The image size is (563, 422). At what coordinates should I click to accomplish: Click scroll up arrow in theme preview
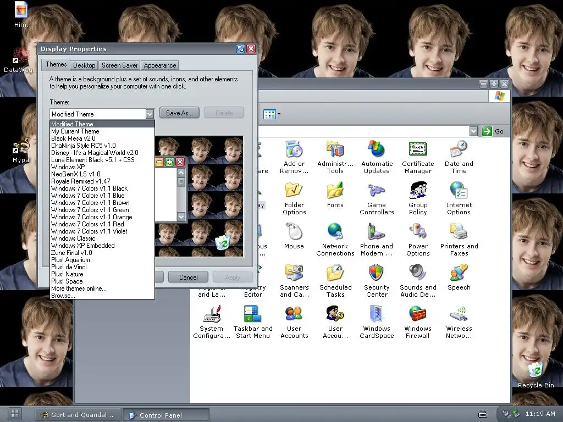point(181,173)
